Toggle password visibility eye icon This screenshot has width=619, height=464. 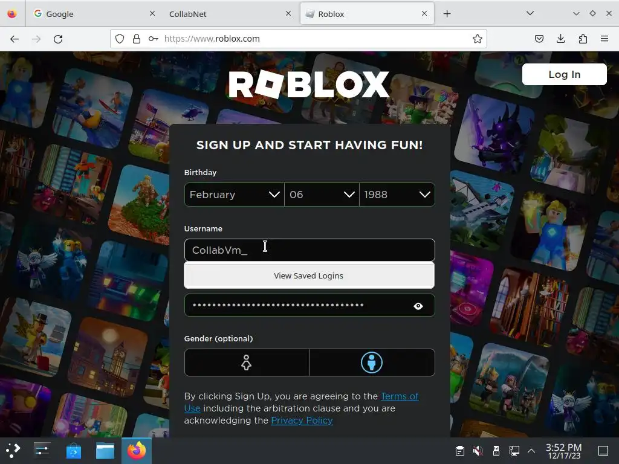pos(418,306)
